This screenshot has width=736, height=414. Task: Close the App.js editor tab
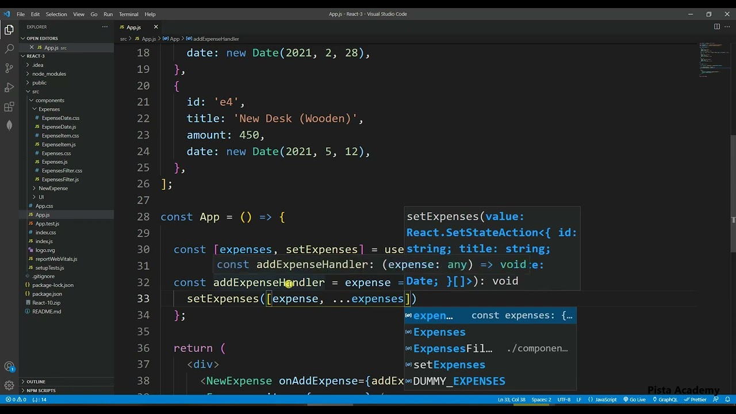[155, 27]
